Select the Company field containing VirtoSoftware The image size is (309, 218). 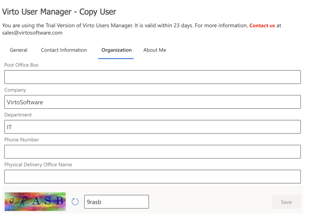pos(152,102)
